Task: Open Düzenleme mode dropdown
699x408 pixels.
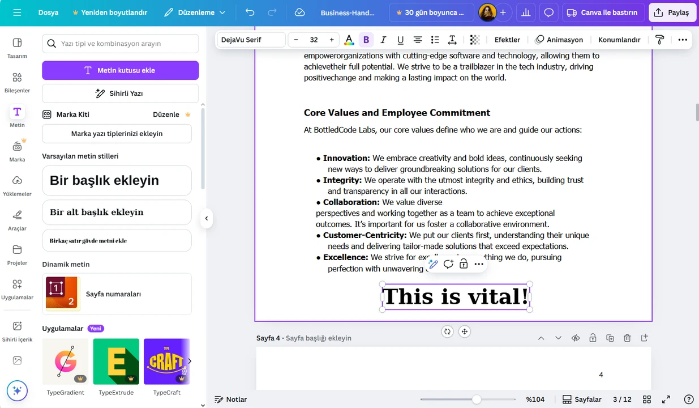Action: pos(195,12)
